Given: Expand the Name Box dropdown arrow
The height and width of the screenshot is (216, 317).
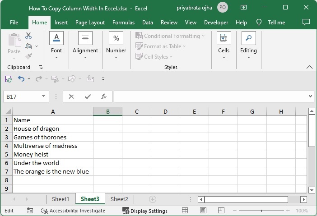Looking at the screenshot, I should 44,97.
